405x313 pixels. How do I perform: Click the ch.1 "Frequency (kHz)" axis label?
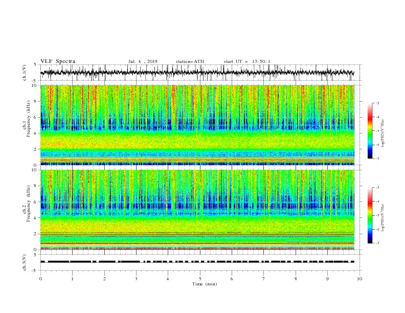pos(29,119)
